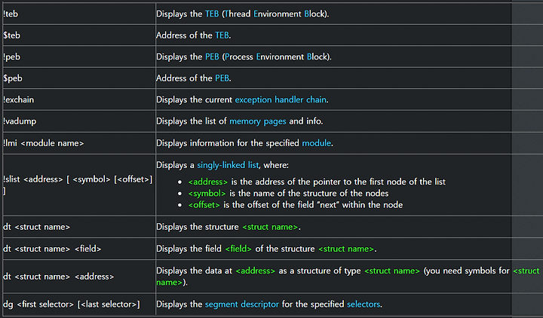Follow the memory pages link
Screen dimensions: 543x318
click(x=258, y=121)
